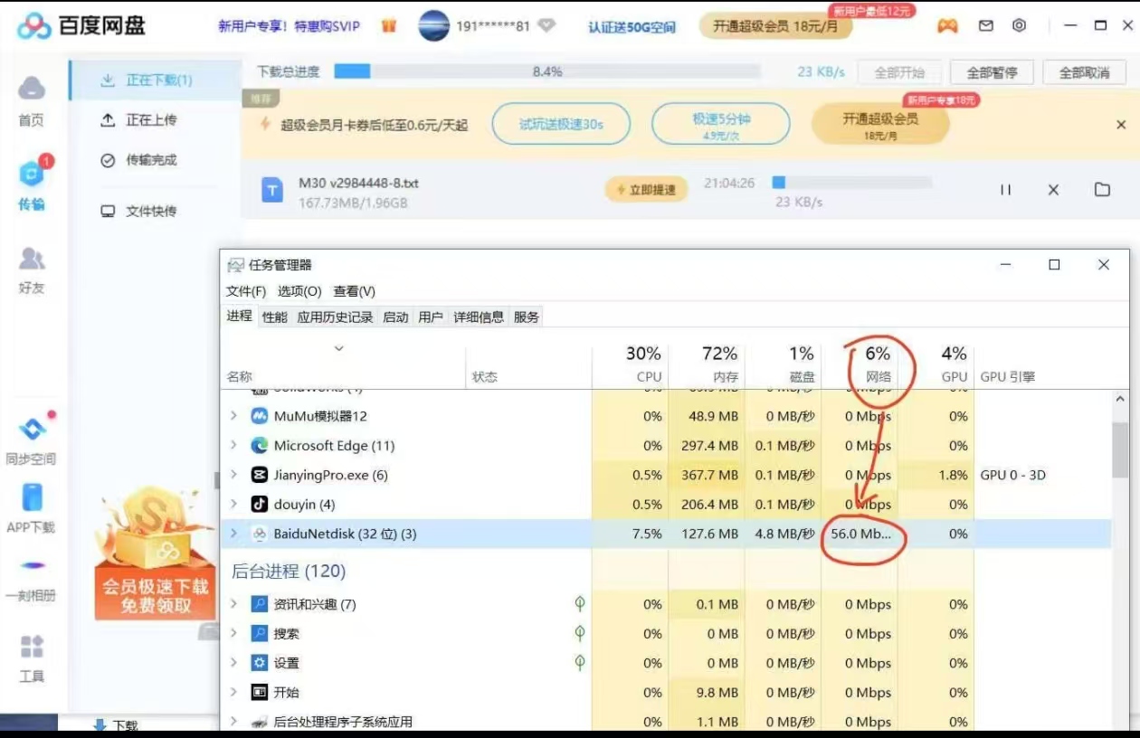Open the APP下载 sidebar entry
1140x738 pixels.
coord(32,508)
